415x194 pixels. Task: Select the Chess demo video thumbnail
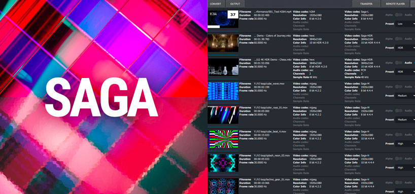223,67
